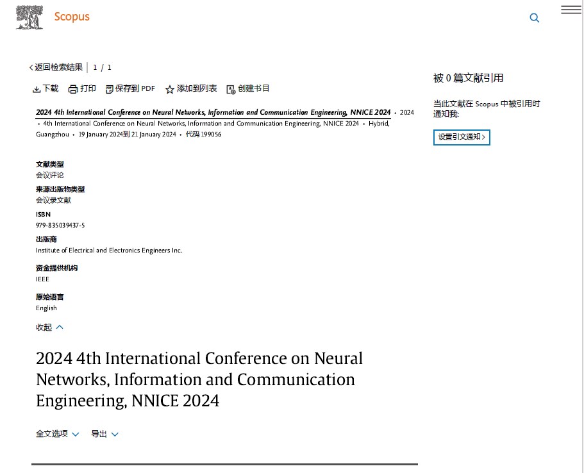This screenshot has height=473, width=584.
Task: Click 保存到 PDF label
Action: point(135,88)
